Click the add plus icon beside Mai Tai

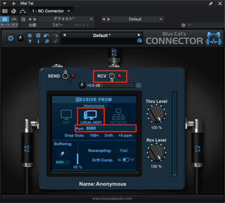(x=14, y=3)
